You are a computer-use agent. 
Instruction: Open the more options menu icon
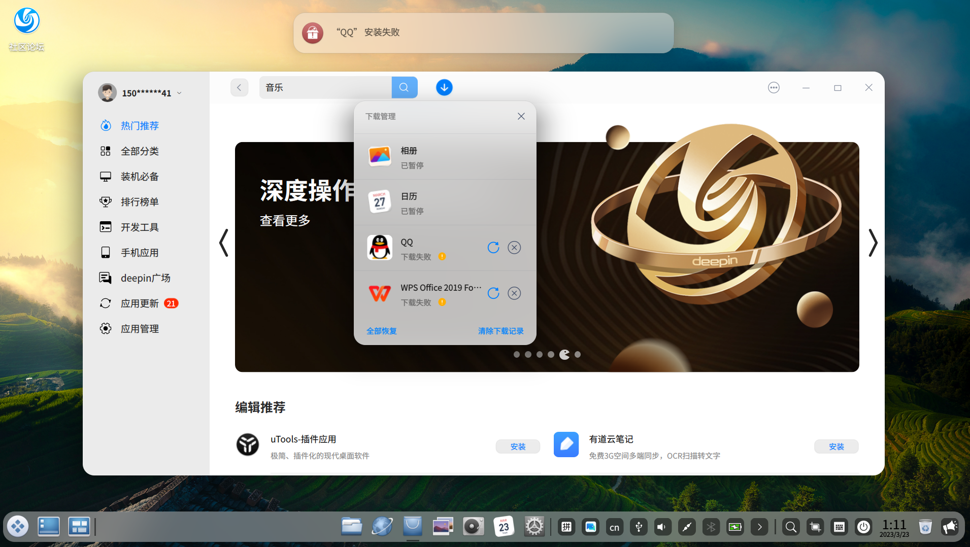(773, 87)
